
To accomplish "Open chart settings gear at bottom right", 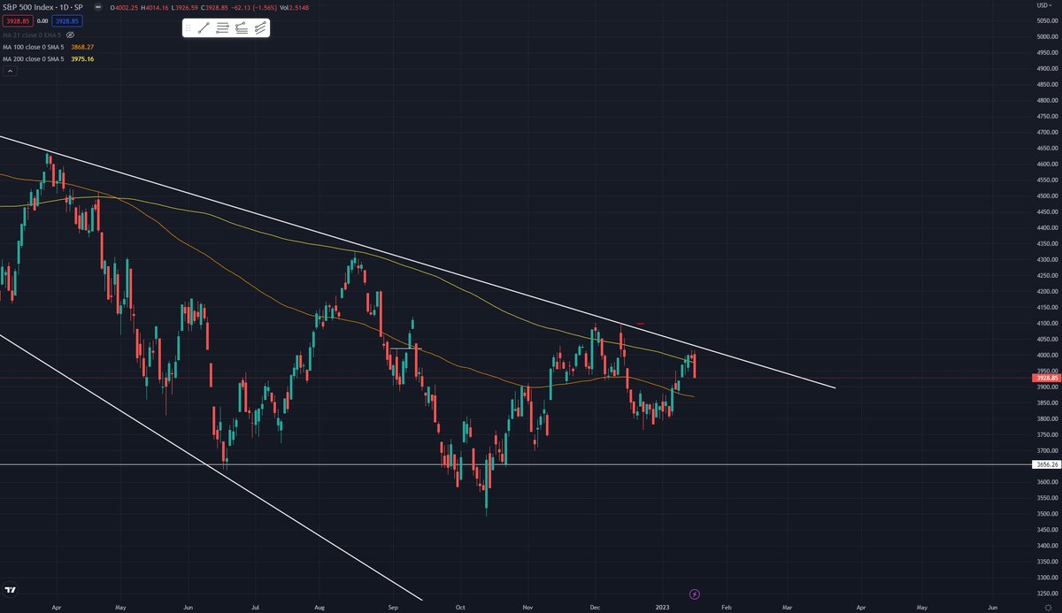I will 1047,609.
